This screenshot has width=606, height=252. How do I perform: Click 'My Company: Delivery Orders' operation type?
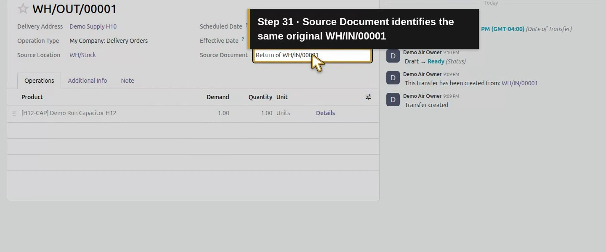(x=109, y=41)
